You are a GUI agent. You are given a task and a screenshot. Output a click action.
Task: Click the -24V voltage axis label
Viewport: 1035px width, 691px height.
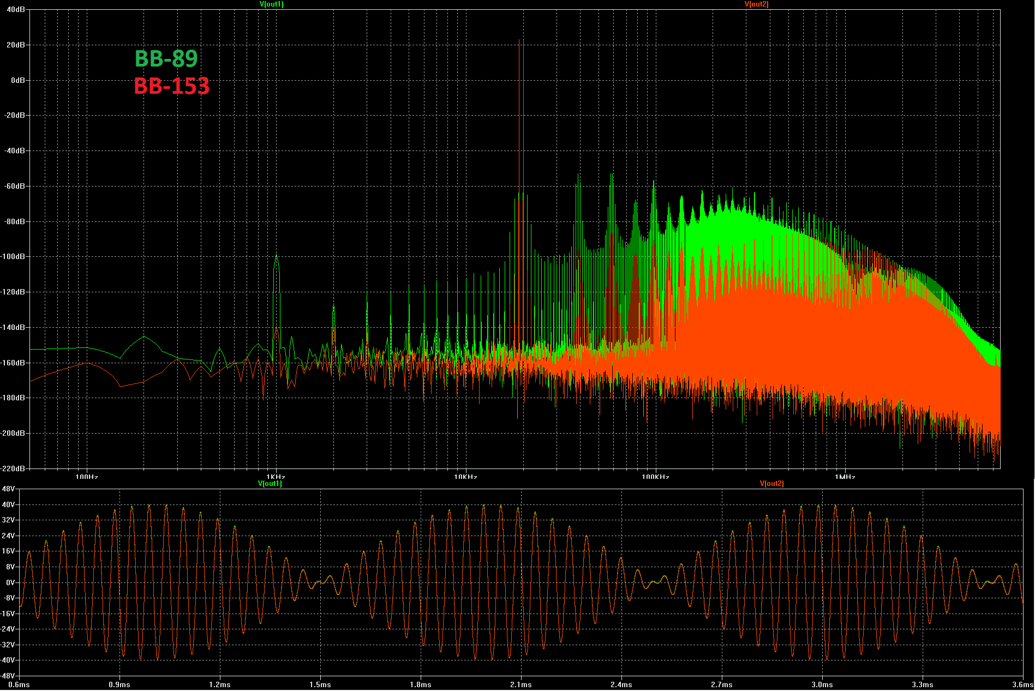click(x=8, y=629)
